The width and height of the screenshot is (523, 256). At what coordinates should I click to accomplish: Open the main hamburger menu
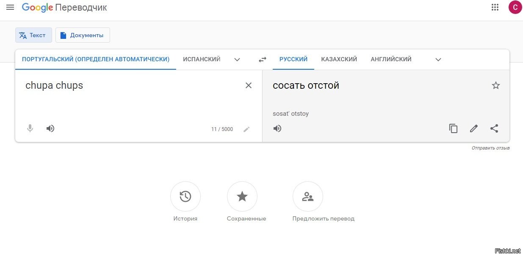pos(10,7)
